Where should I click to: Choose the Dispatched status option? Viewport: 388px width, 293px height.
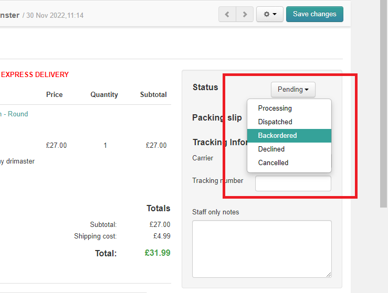click(275, 122)
